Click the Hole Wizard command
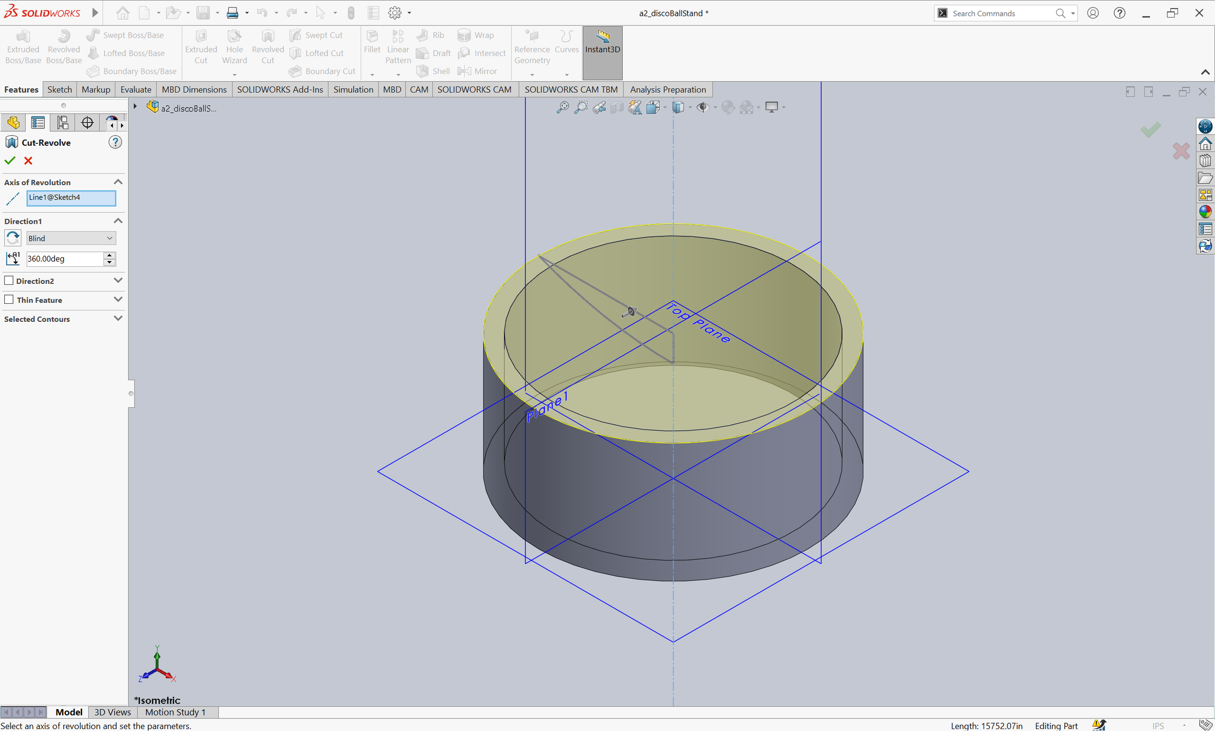Viewport: 1215px width, 731px height. point(234,47)
